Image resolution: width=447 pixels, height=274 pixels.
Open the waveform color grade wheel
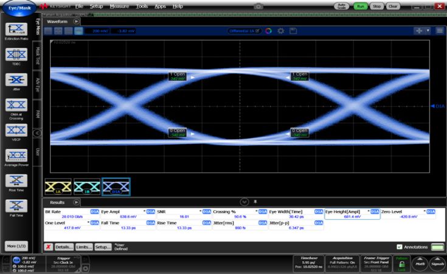[268, 30]
